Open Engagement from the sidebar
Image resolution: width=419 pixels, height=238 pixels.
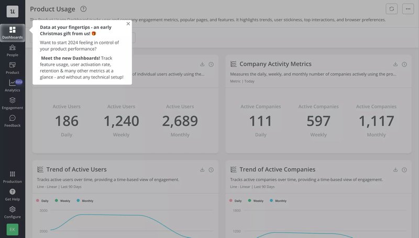click(x=12, y=103)
